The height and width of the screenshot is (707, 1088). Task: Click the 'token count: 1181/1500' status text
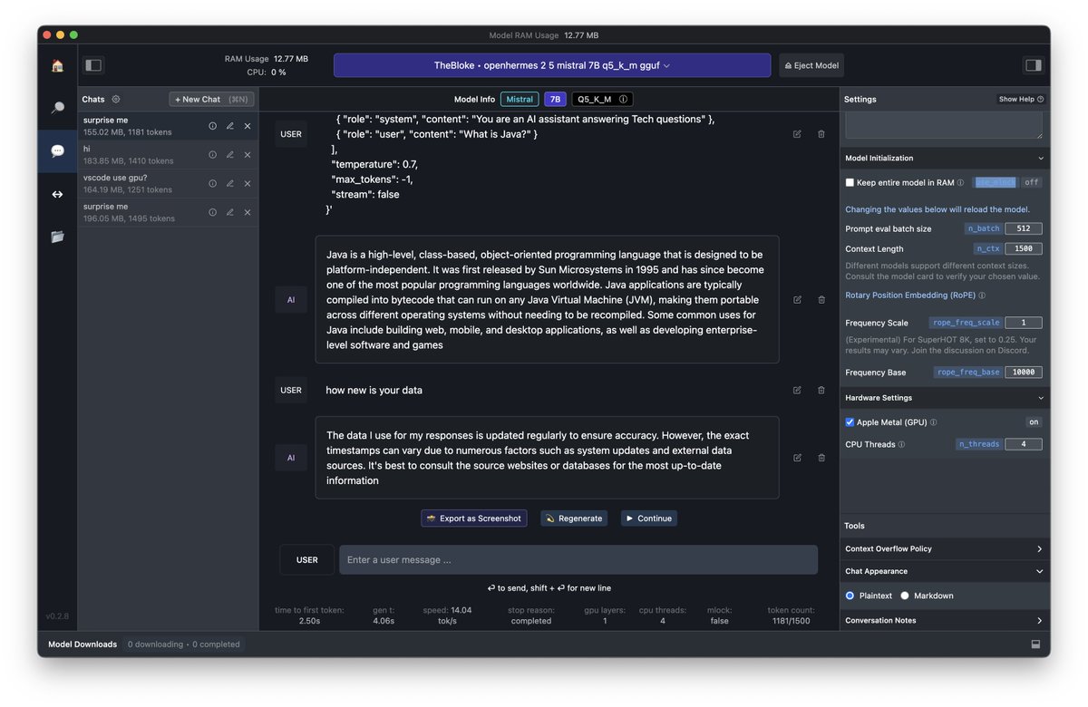coord(791,615)
